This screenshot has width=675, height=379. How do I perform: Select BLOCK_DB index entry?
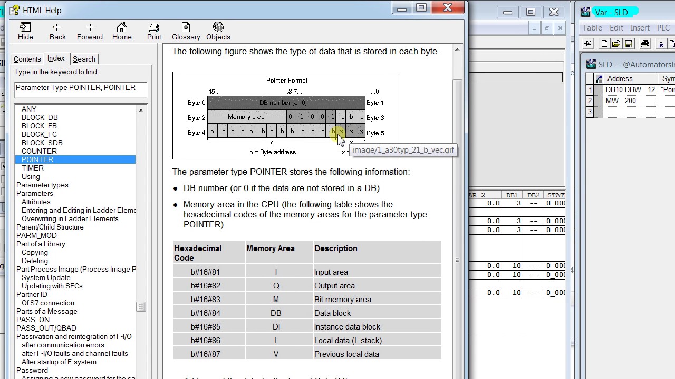pos(40,117)
